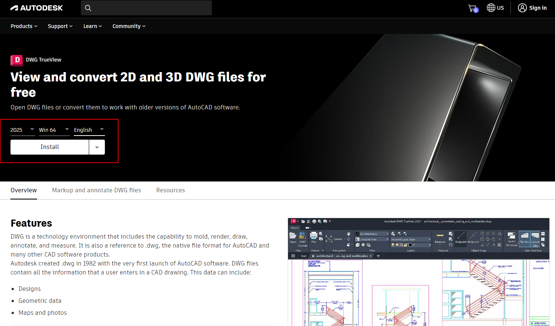Click the Autodesk logo
The height and width of the screenshot is (326, 555).
tap(36, 8)
